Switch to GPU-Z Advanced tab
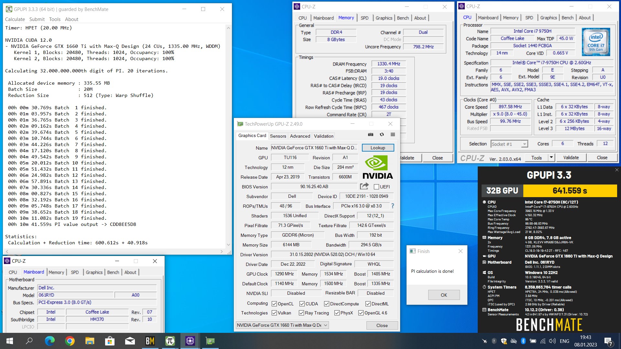The height and width of the screenshot is (349, 621). (x=300, y=136)
